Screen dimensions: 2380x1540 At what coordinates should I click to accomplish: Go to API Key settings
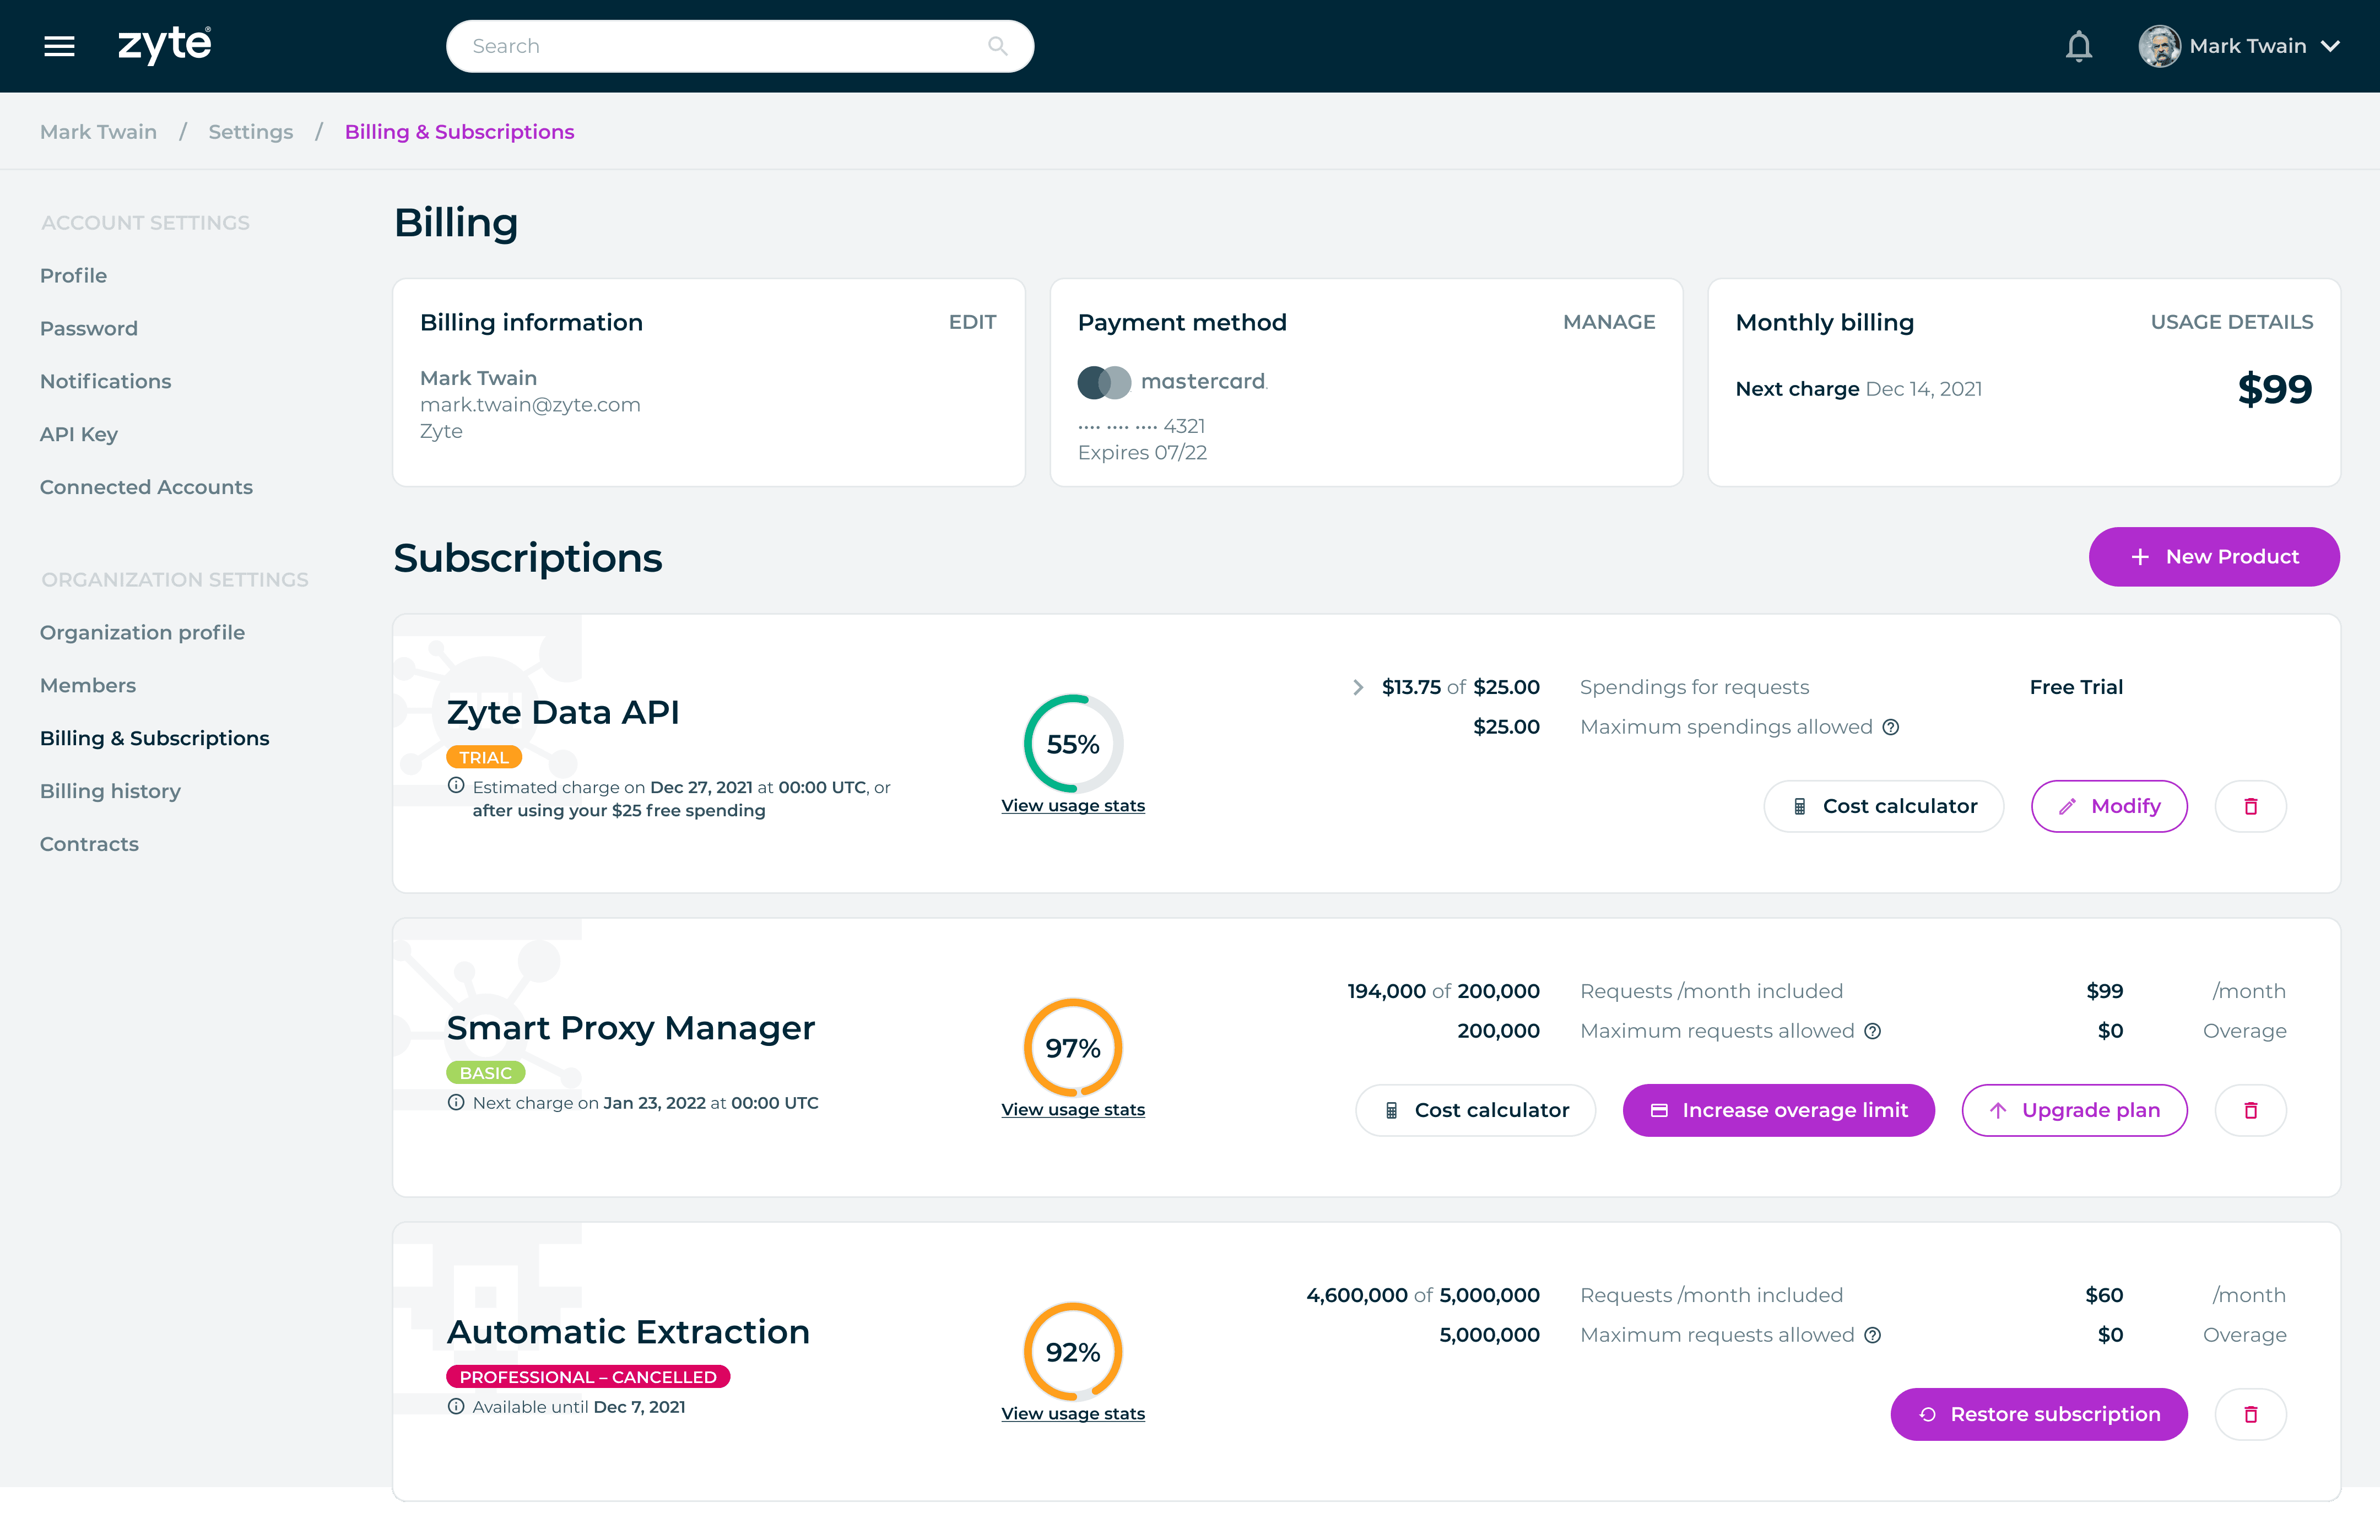pyautogui.click(x=79, y=434)
